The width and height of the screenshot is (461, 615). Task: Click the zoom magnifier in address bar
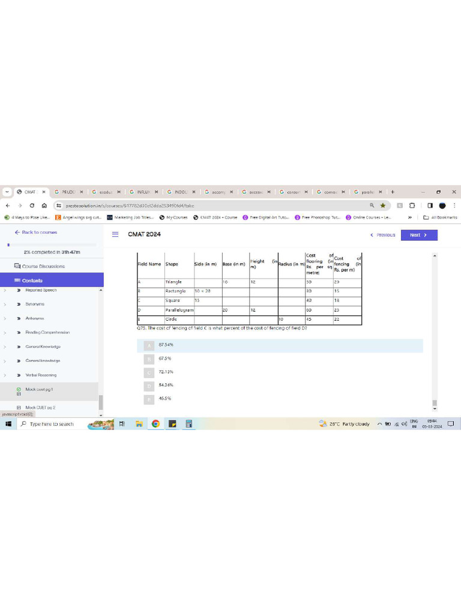(x=372, y=205)
